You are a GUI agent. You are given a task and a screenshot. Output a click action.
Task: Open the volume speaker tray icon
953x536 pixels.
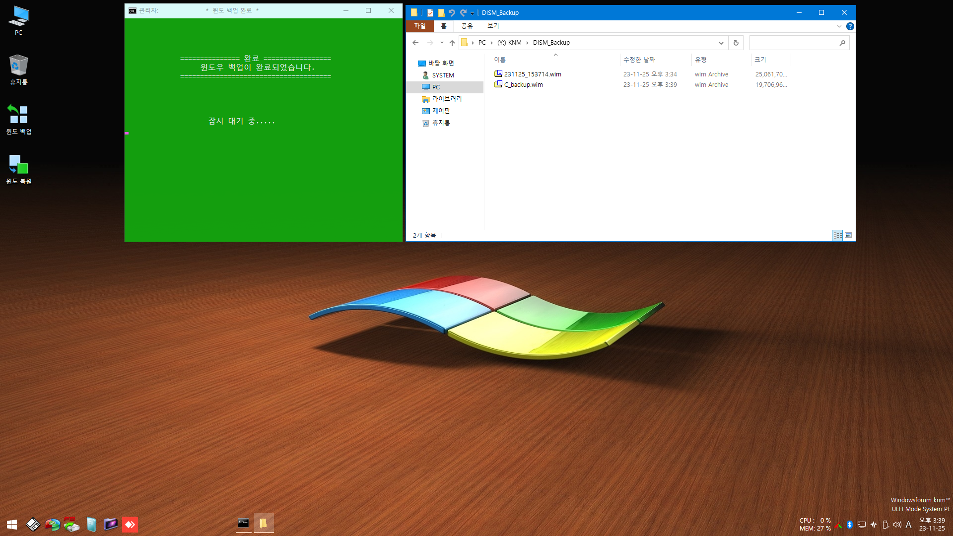(897, 525)
